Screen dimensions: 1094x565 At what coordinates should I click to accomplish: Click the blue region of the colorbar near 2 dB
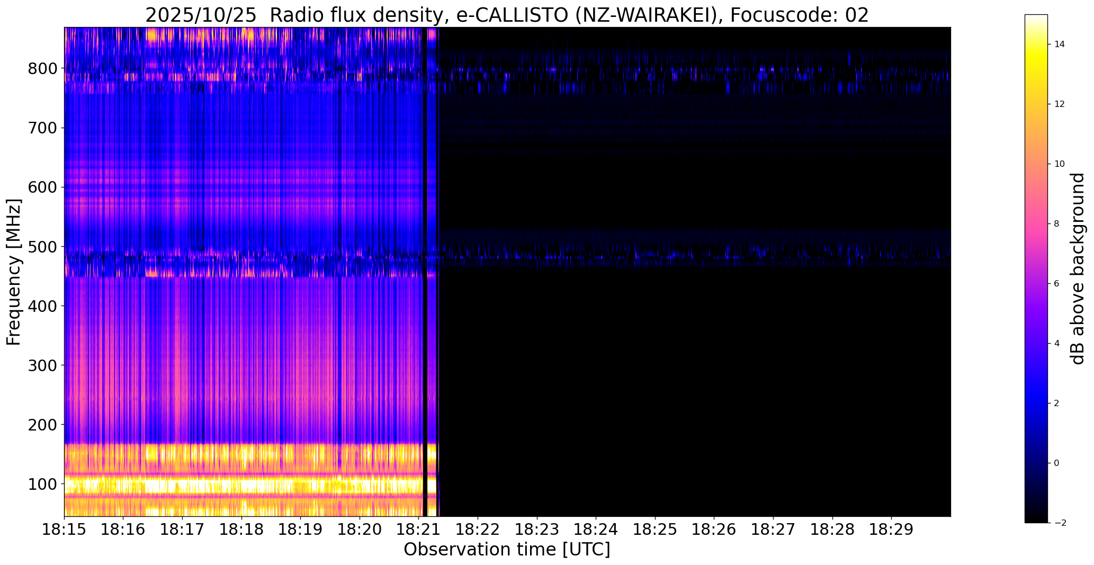[1036, 403]
